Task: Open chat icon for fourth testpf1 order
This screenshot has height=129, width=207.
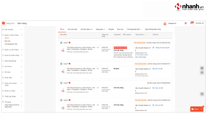Action: pyautogui.click(x=70, y=100)
